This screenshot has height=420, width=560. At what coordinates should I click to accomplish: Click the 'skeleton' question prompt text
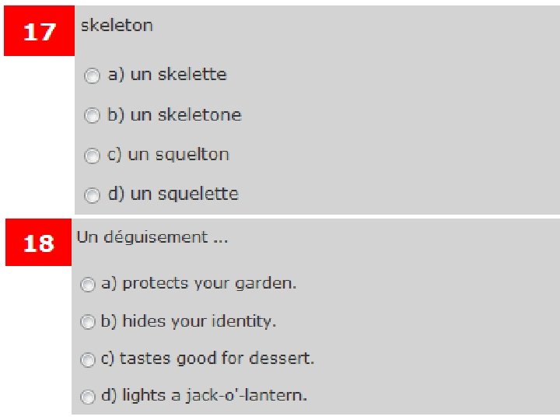117,26
